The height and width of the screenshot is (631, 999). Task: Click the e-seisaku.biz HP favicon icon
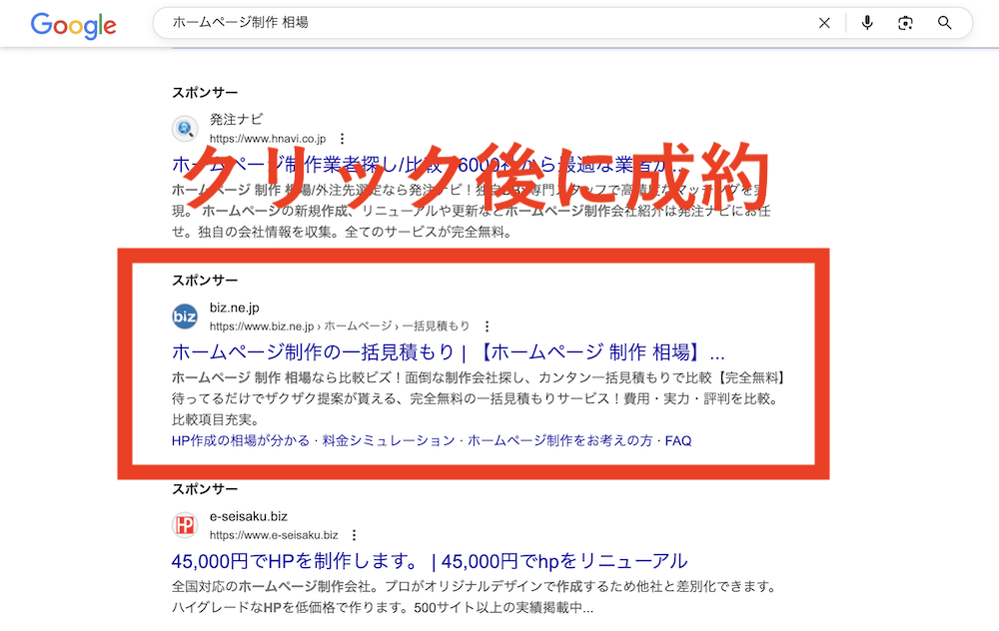click(185, 525)
